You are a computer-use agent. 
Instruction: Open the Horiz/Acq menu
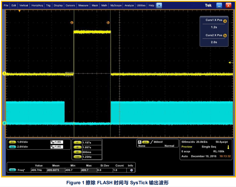point(37,5)
